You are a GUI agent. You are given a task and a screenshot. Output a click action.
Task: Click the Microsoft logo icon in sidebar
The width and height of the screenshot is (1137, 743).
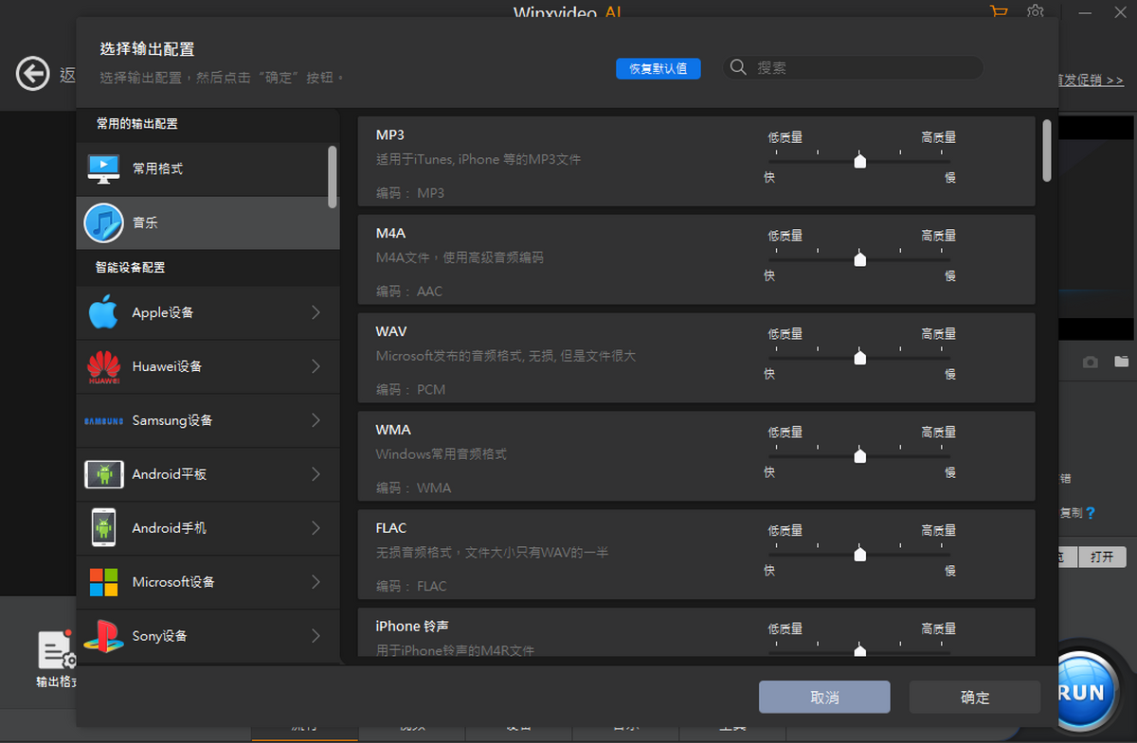pyautogui.click(x=103, y=581)
